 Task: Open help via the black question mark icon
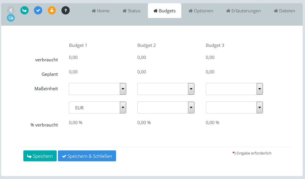(x=66, y=10)
